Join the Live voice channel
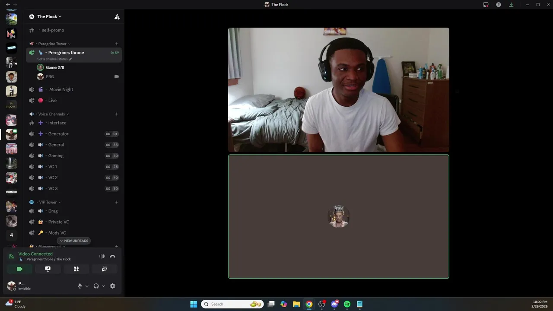553x311 pixels. pos(74,100)
